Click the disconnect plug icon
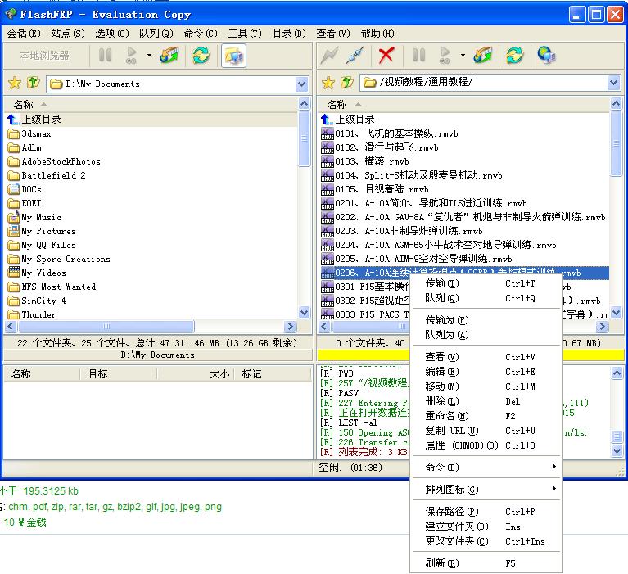628x574 pixels. [355, 56]
